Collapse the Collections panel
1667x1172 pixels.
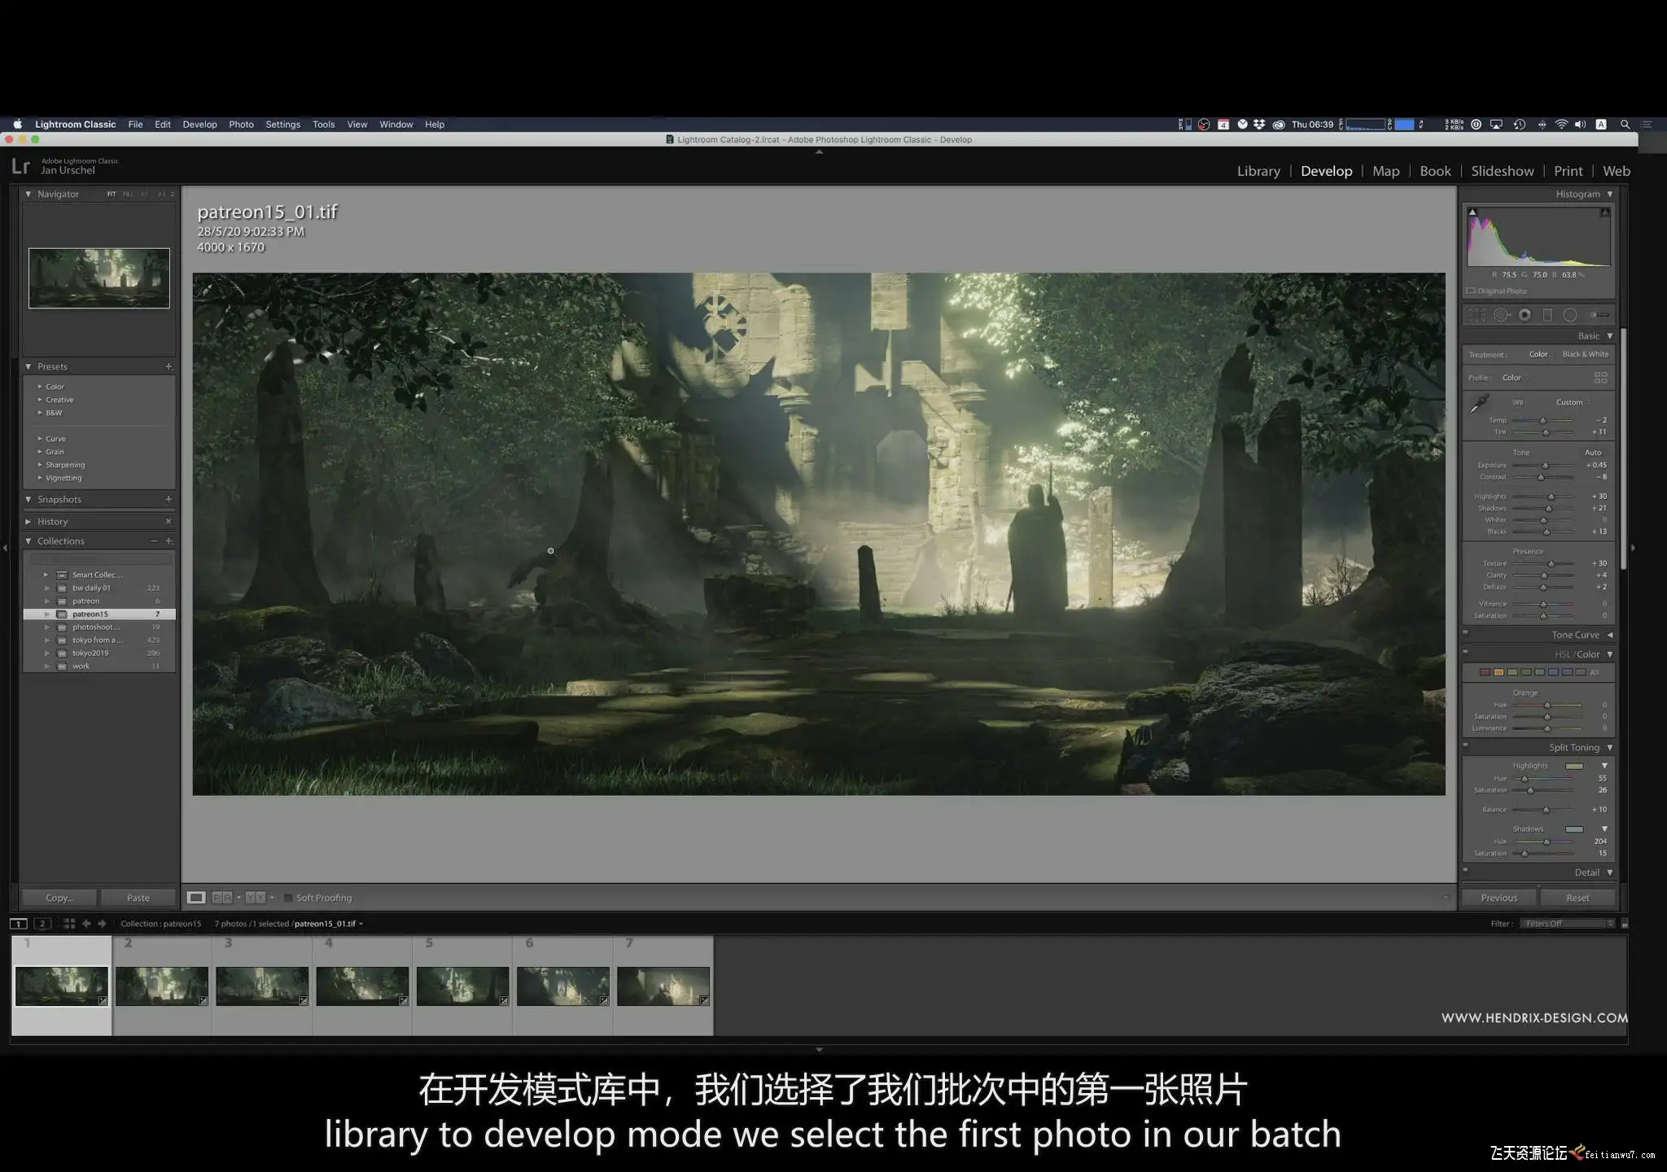point(28,541)
